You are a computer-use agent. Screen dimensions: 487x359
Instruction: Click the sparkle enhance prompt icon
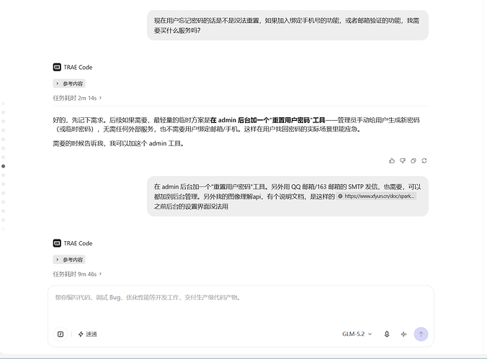click(x=403, y=334)
